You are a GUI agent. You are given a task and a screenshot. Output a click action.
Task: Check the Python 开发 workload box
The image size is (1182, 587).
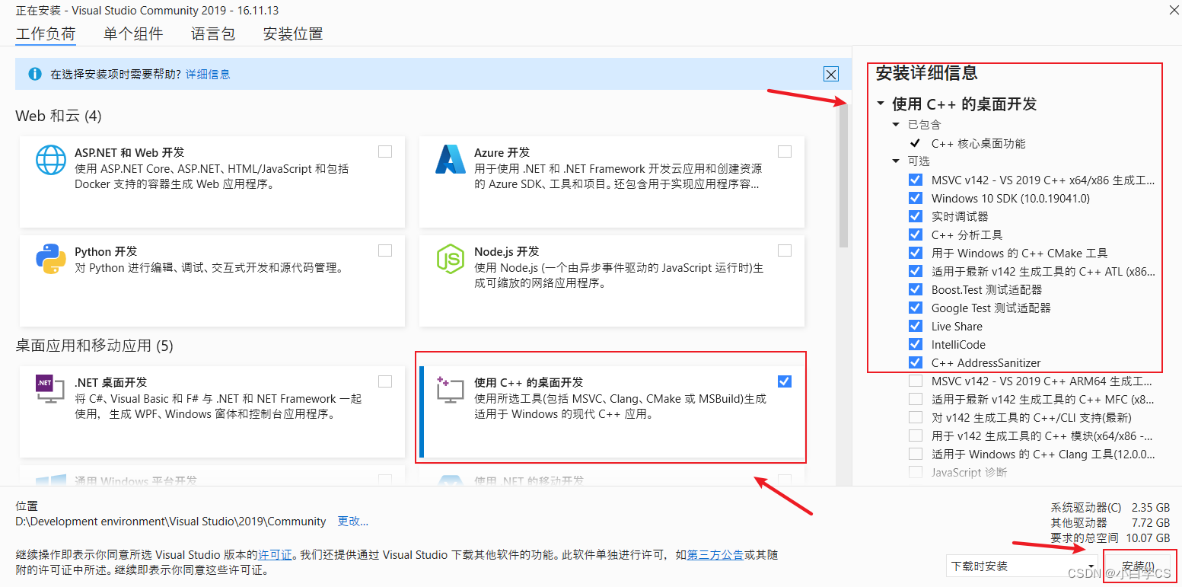coord(385,250)
